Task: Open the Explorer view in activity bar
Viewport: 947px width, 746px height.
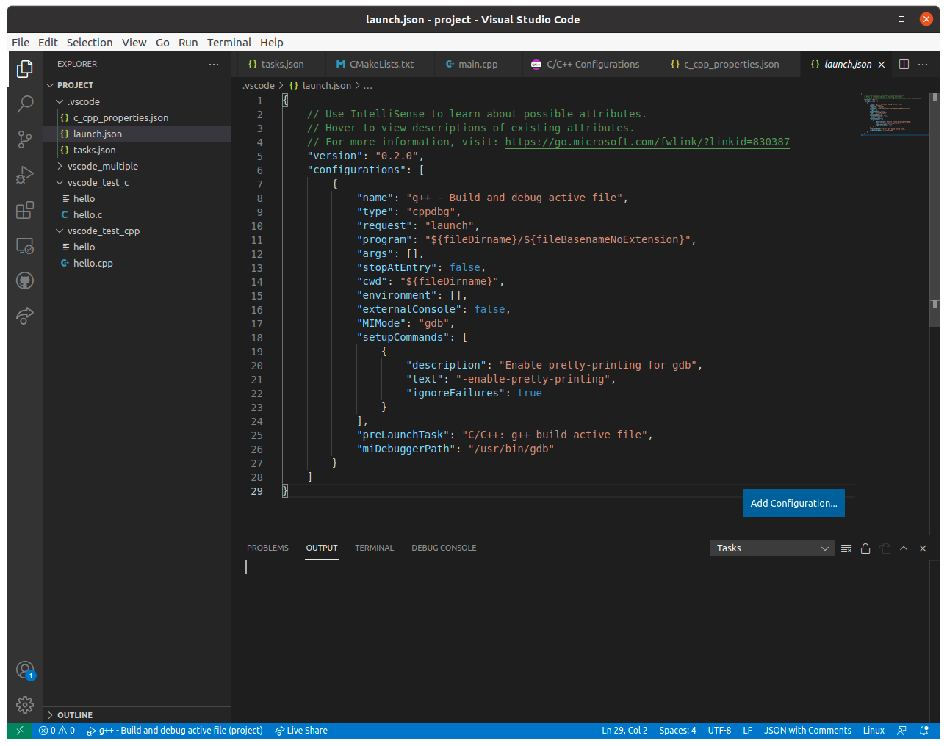Action: click(x=25, y=68)
